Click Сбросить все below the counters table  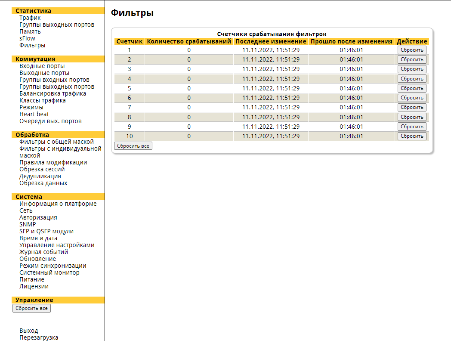pos(133,146)
